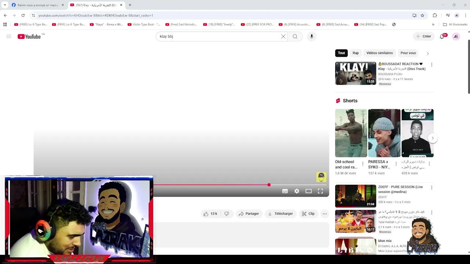Click the Clip button
This screenshot has width=470, height=264.
tap(308, 214)
